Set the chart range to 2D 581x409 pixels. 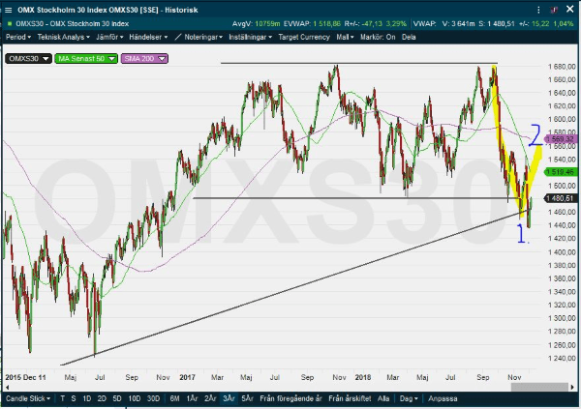point(102,398)
